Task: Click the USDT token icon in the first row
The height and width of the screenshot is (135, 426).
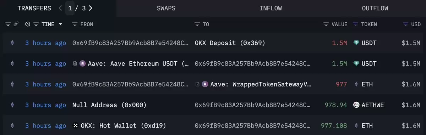Action: point(356,43)
